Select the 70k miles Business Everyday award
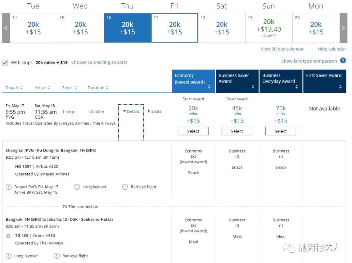 pos(281,131)
